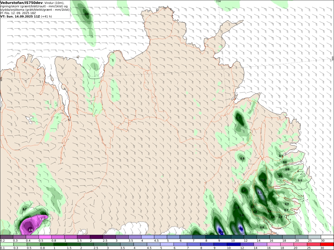Click the 0.5 precipitation value on the map

point(300,180)
